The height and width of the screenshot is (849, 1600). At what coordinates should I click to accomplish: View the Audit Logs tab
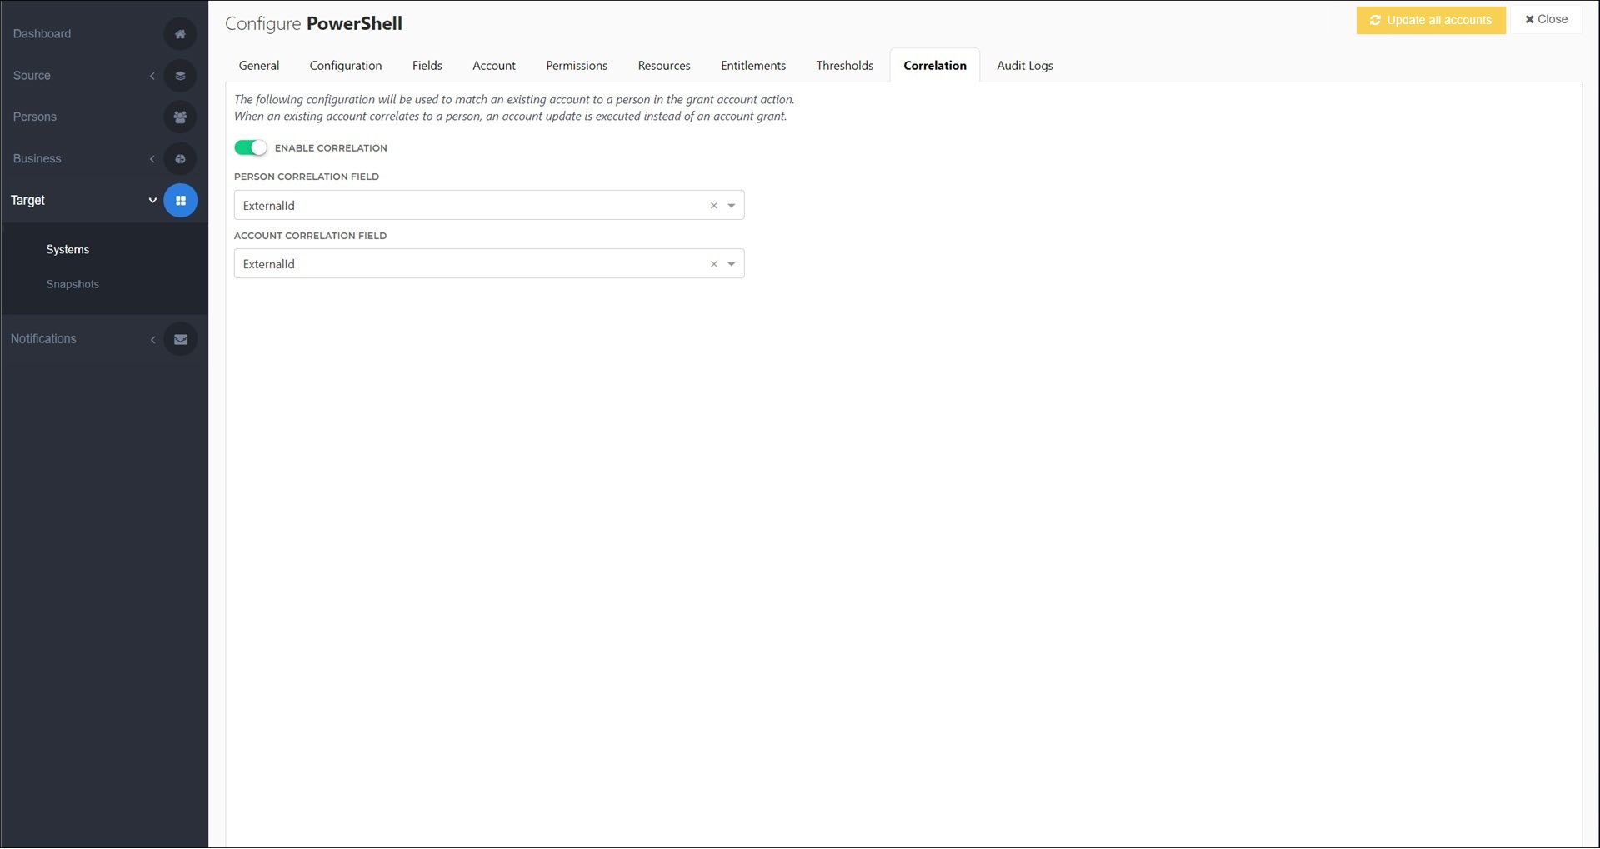(1025, 66)
